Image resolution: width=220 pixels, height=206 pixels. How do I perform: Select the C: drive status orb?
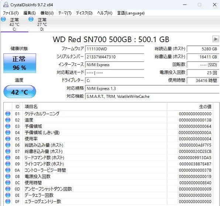pyautogui.click(x=3, y=19)
